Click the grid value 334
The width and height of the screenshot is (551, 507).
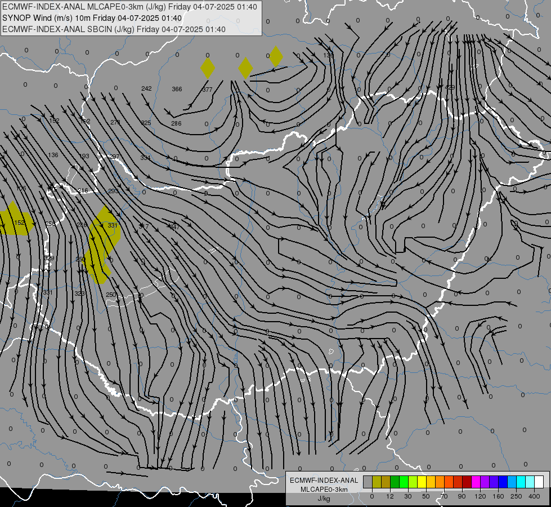tap(145, 158)
